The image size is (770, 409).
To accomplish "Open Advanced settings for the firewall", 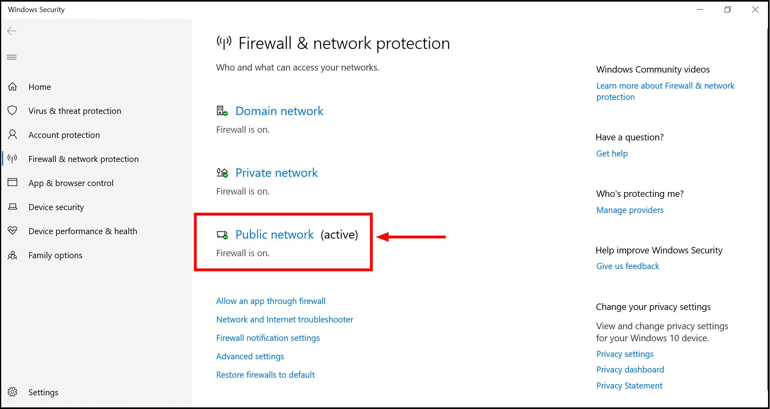I will (x=250, y=356).
